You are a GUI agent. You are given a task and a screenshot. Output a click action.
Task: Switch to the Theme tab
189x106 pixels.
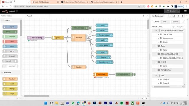[x=175, y=21]
